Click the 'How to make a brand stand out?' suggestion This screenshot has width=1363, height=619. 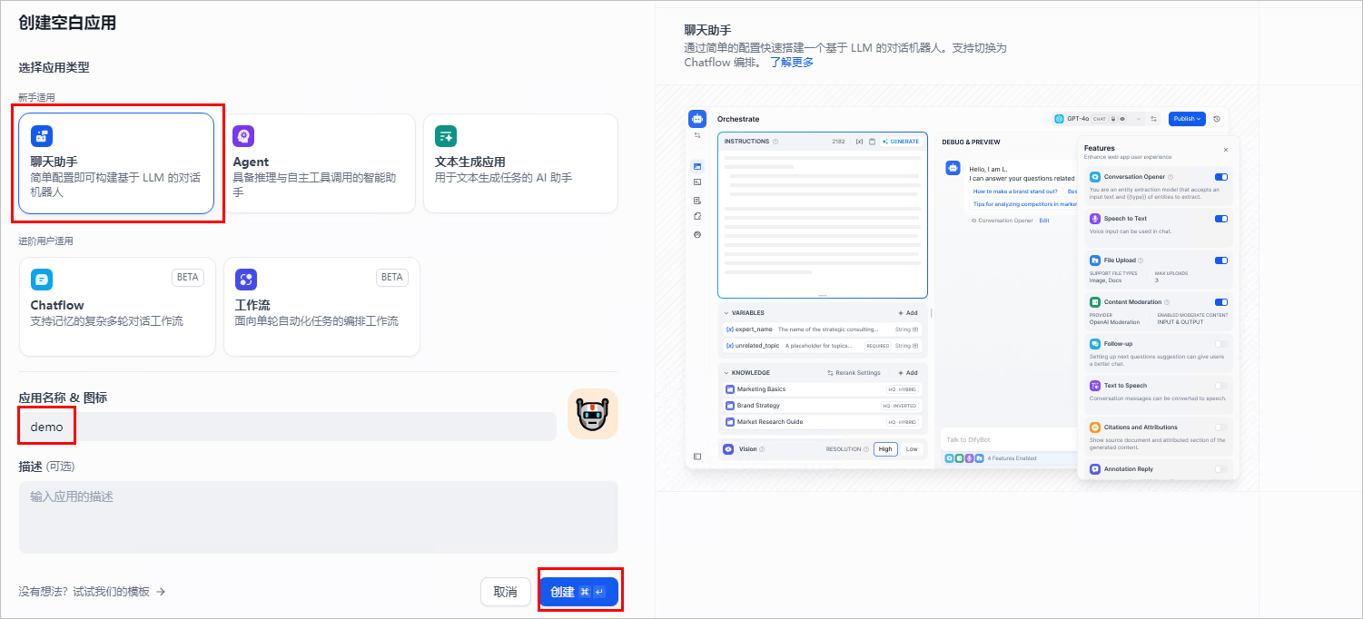tap(1015, 192)
